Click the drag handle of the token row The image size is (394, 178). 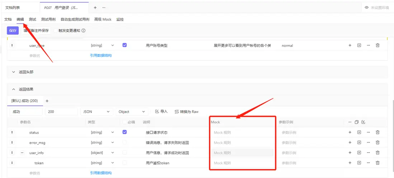coord(12,163)
